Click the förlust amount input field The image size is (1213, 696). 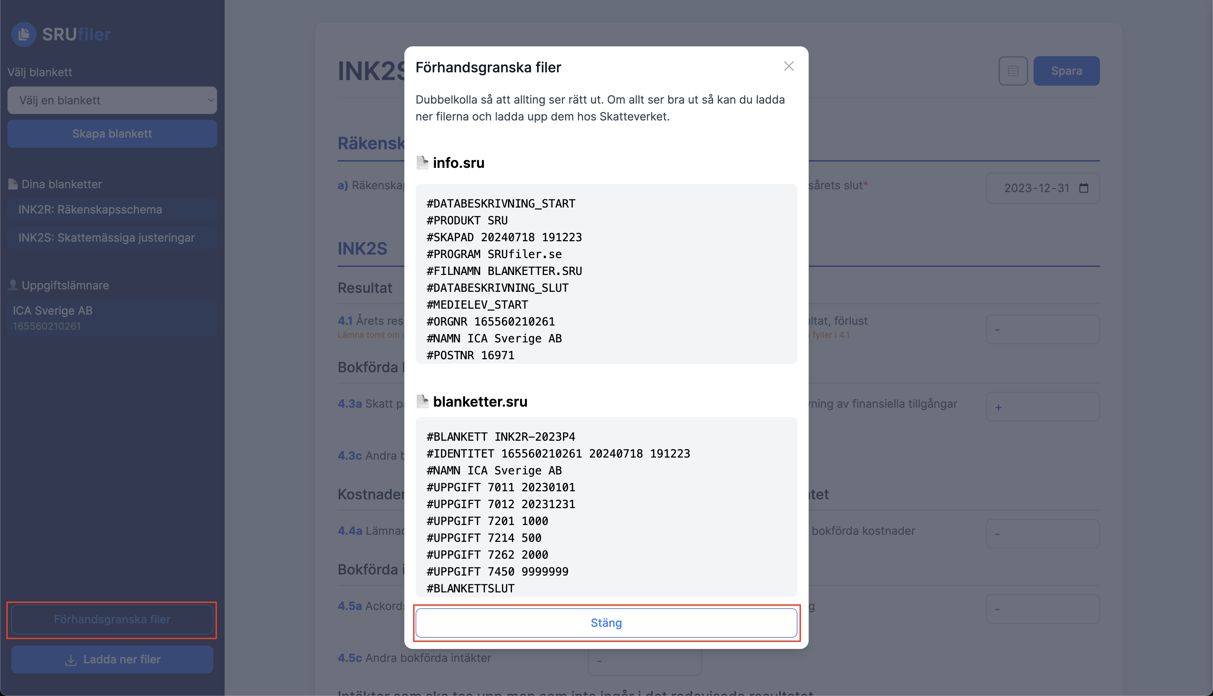pyautogui.click(x=1042, y=329)
